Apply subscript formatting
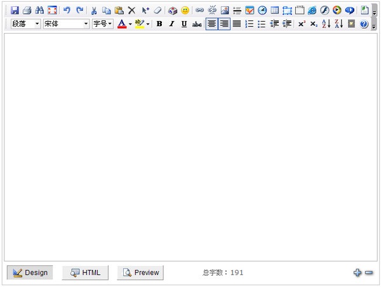The image size is (381, 287). [x=314, y=24]
